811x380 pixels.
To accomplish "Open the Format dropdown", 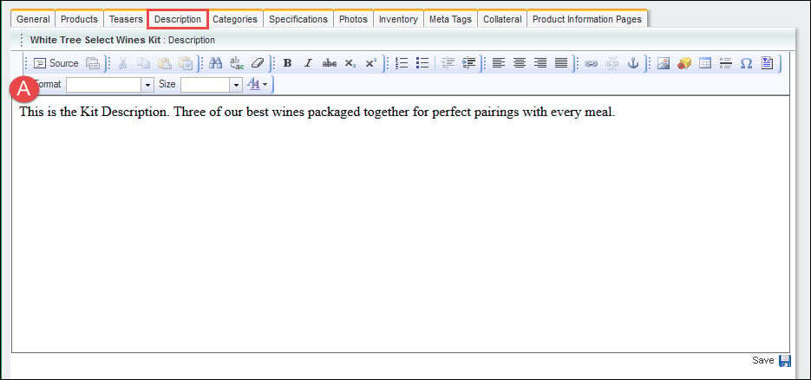I will pos(109,84).
